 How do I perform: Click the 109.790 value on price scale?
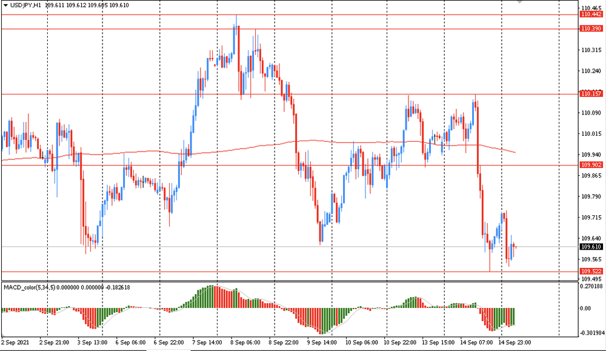tap(591, 196)
